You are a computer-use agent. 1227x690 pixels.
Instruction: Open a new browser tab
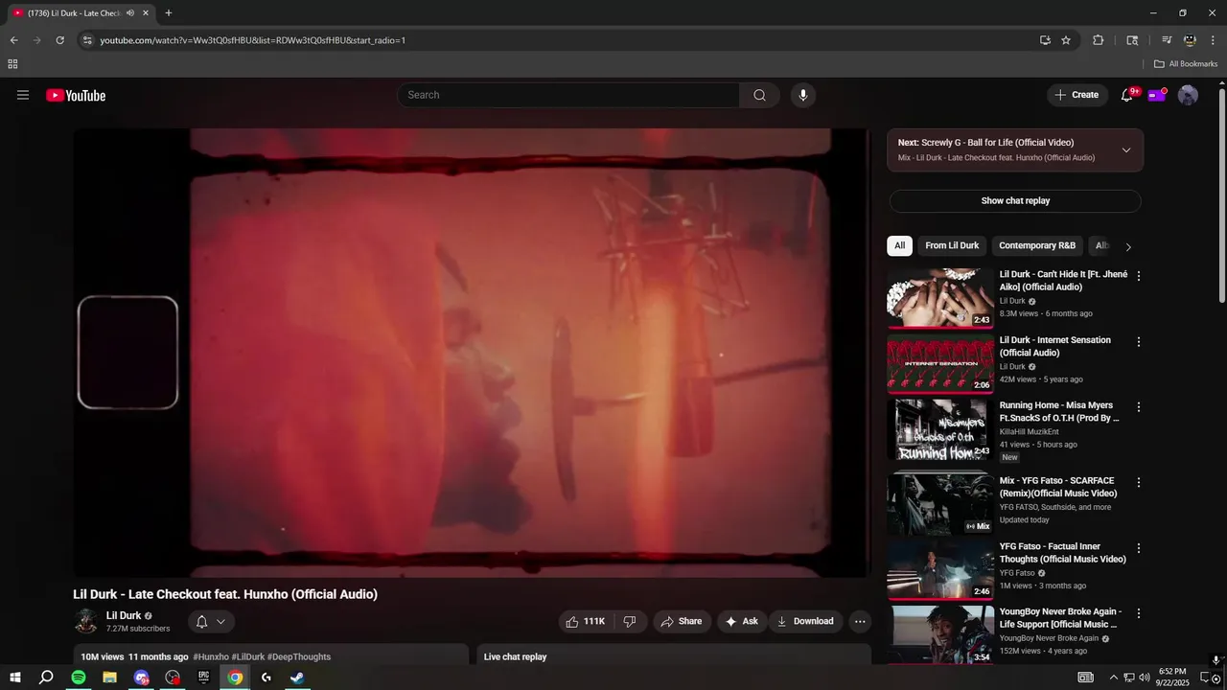(169, 13)
